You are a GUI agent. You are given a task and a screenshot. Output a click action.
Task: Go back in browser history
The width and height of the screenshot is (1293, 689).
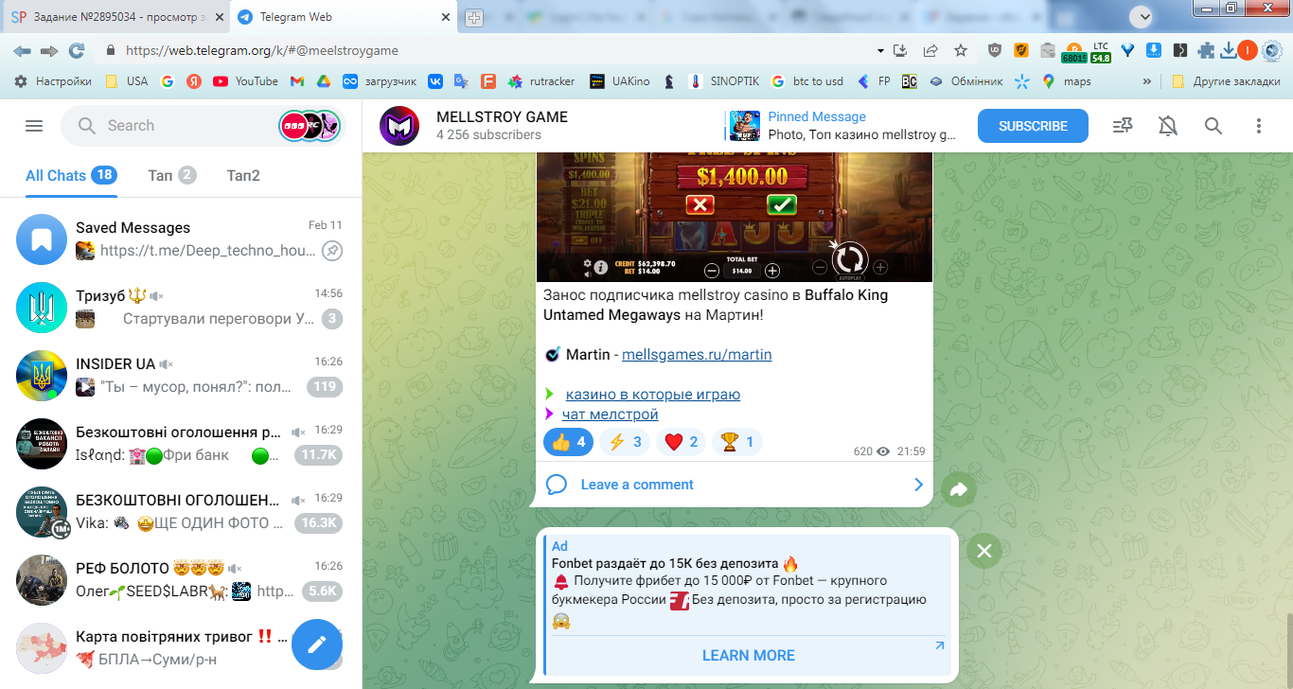(22, 50)
